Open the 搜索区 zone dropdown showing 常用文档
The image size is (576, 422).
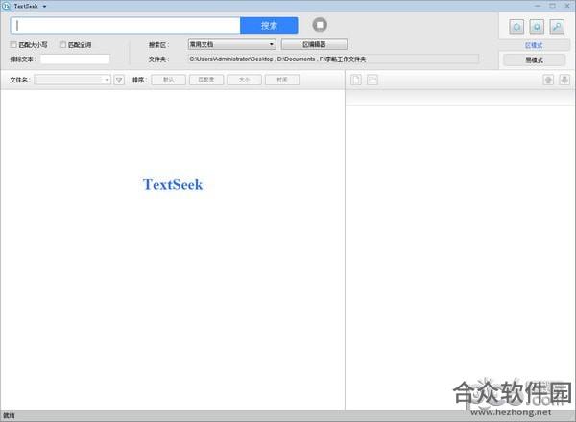click(231, 44)
